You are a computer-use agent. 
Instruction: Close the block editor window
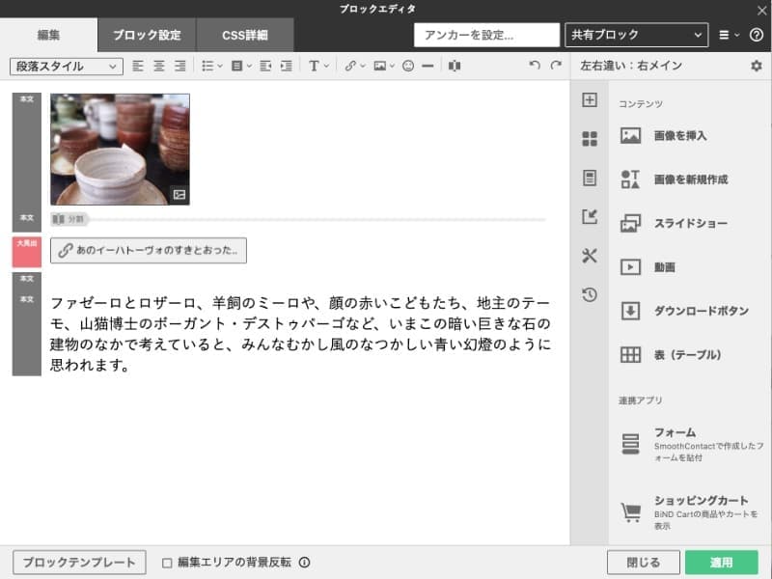pyautogui.click(x=761, y=10)
